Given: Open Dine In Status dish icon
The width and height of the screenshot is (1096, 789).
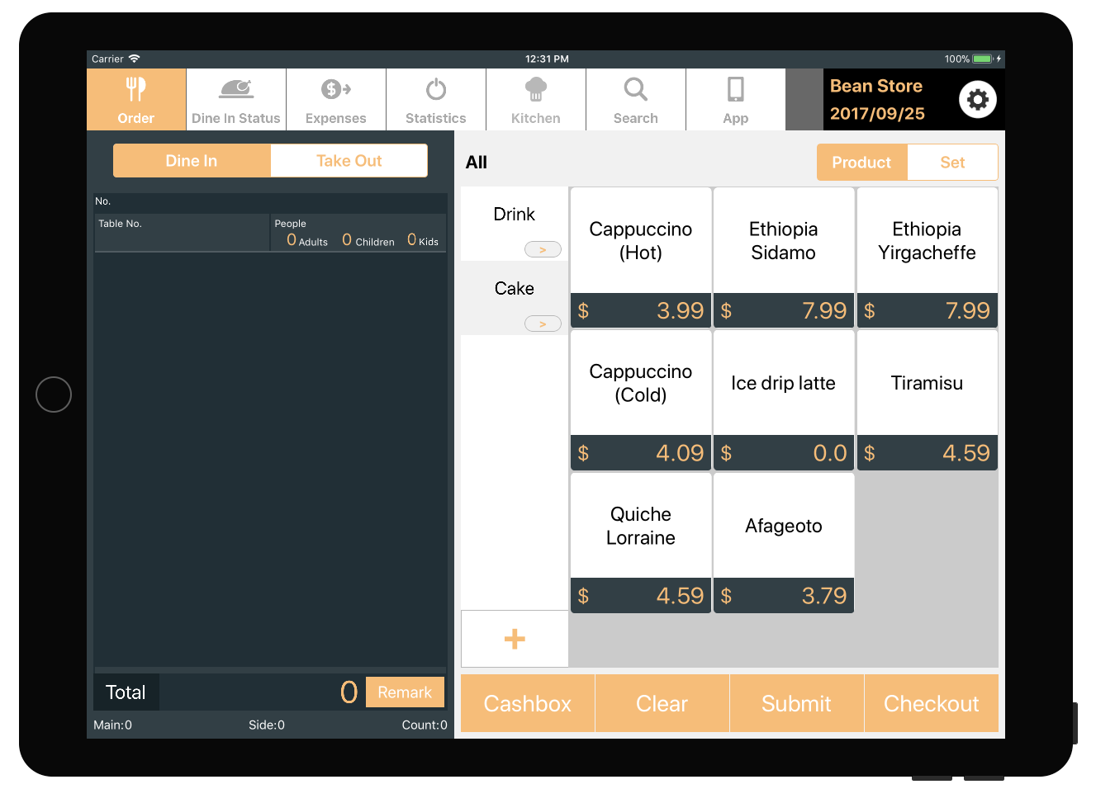Looking at the screenshot, I should [236, 89].
